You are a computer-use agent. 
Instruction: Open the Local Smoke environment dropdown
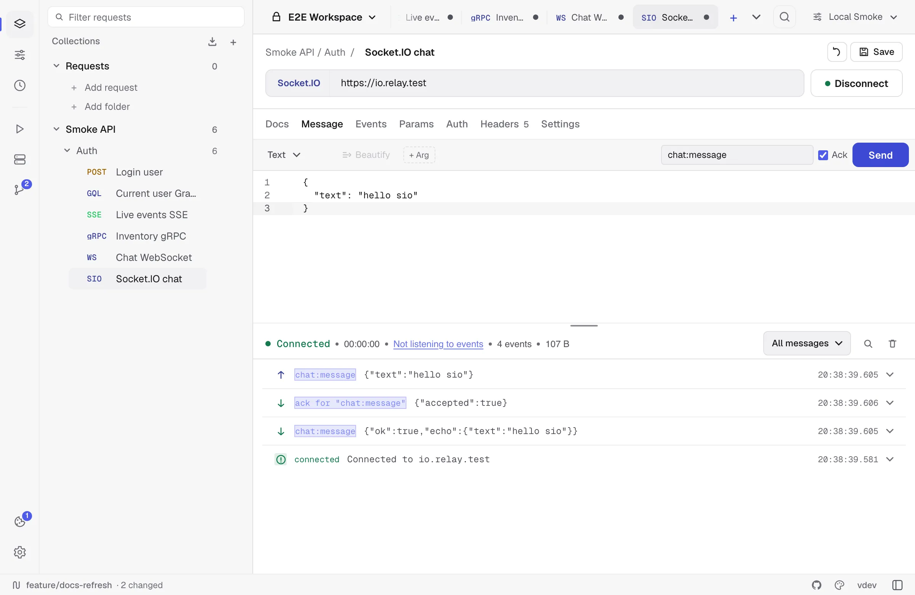(x=855, y=17)
